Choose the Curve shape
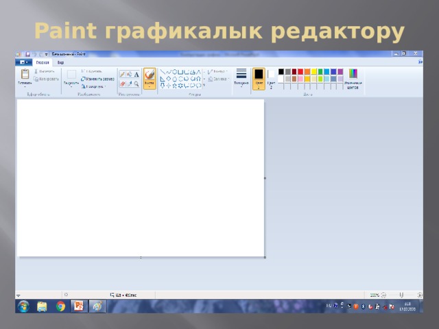Viewport: 439px width, 329px height. pyautogui.click(x=169, y=72)
